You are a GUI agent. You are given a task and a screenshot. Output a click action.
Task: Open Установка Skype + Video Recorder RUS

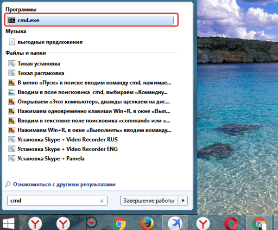coord(63,140)
